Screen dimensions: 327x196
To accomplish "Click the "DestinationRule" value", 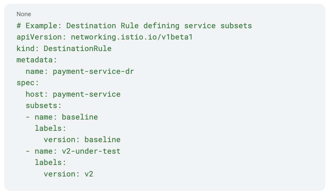I will point(78,48).
